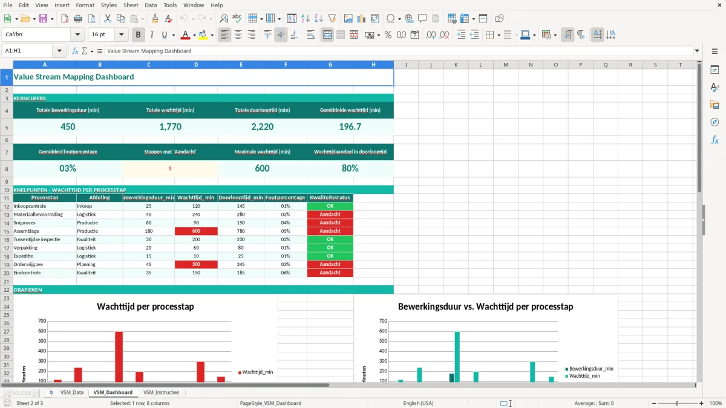Image resolution: width=726 pixels, height=408 pixels.
Task: Run the Spelling check icon
Action: click(237, 19)
